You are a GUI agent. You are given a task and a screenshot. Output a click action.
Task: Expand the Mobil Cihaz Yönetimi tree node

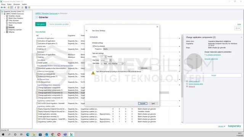(x=5, y=18)
